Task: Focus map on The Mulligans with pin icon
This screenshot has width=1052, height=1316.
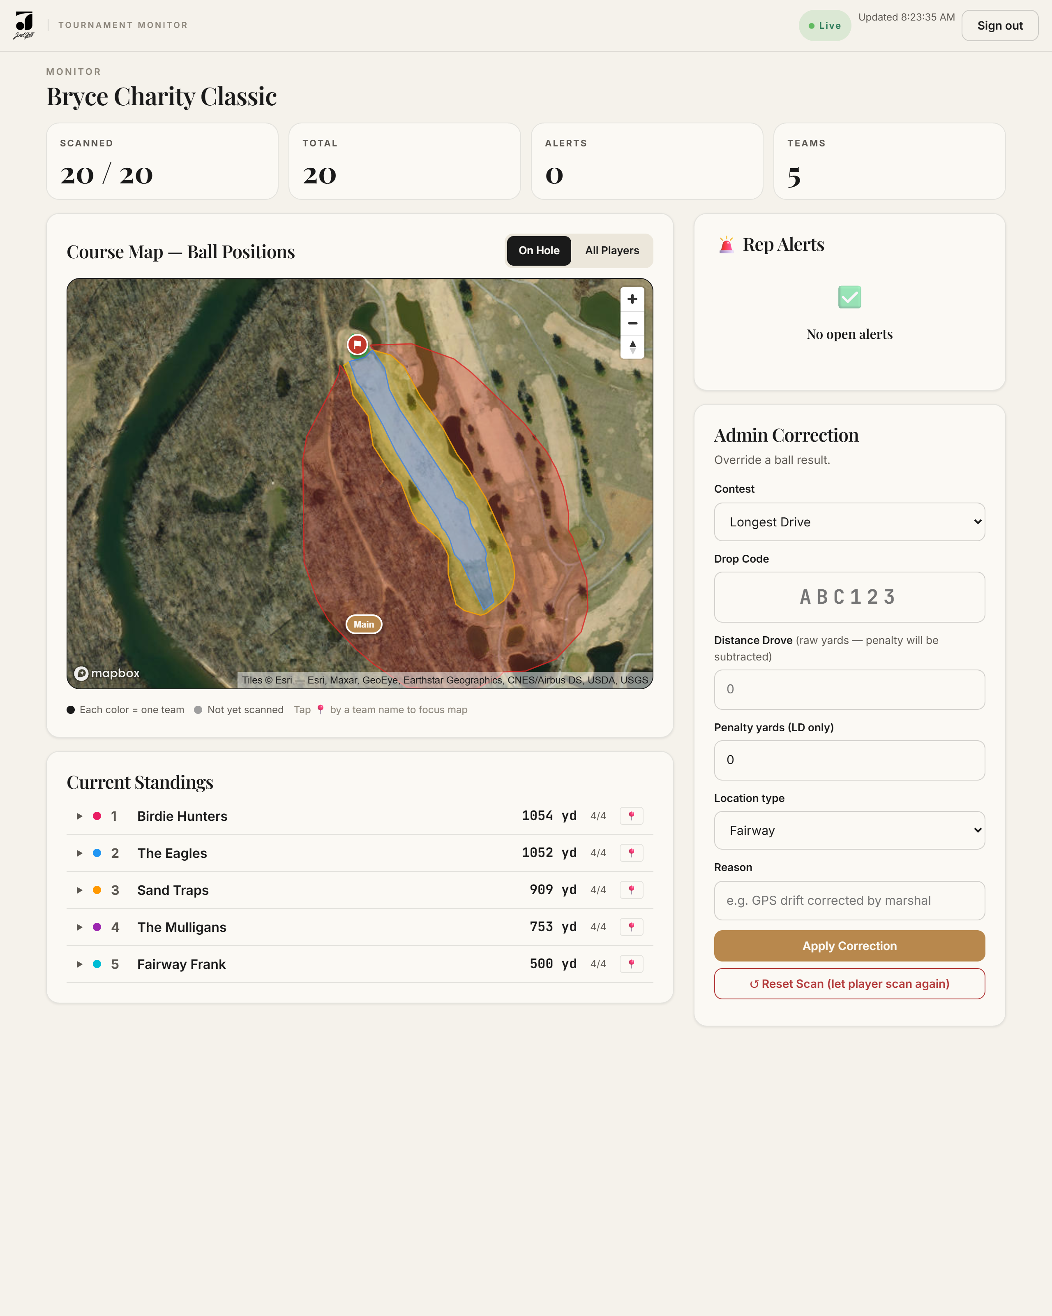Action: tap(631, 927)
